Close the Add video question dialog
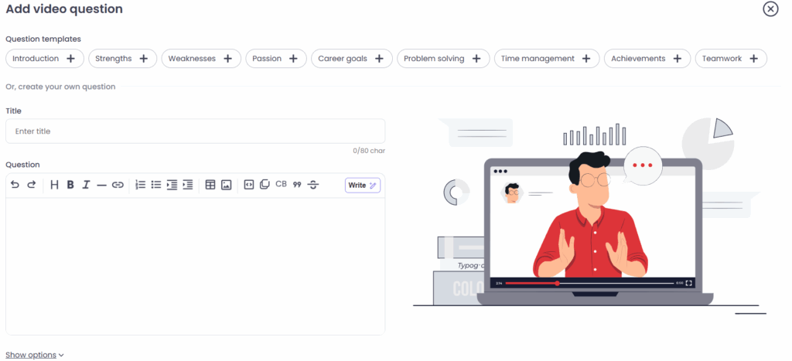This screenshot has width=792, height=361. [x=770, y=9]
